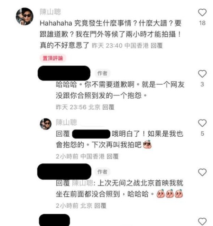Open 陳山聰 username on second reply

point(66,122)
